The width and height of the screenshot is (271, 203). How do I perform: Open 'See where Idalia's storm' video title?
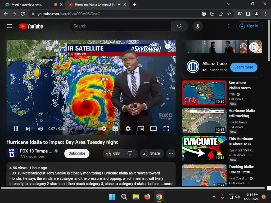tap(241, 85)
